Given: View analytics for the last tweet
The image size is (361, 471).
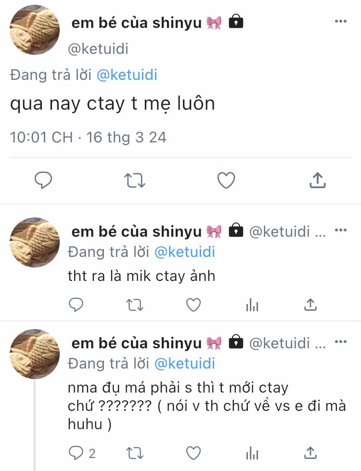Looking at the screenshot, I should tap(252, 453).
